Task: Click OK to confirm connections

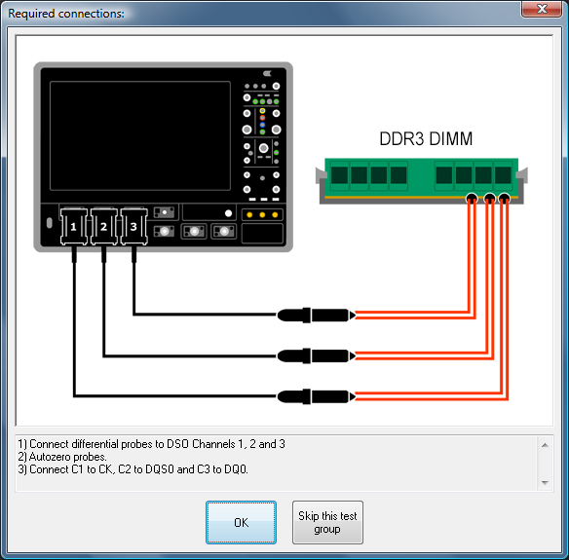Action: (x=241, y=522)
